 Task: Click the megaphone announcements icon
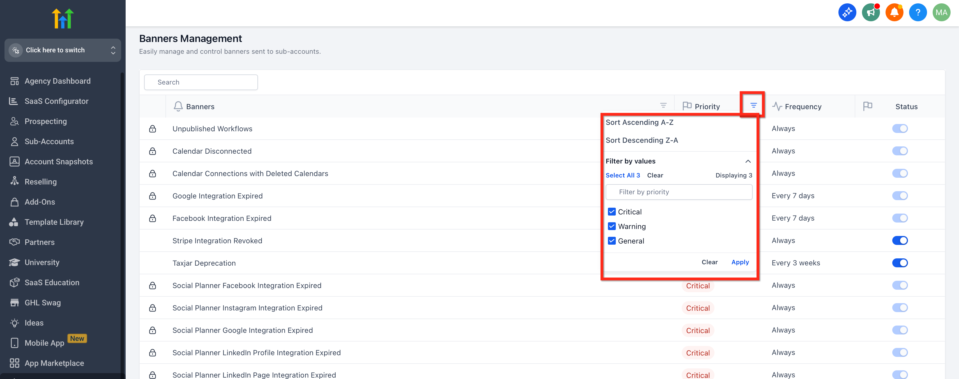click(870, 13)
